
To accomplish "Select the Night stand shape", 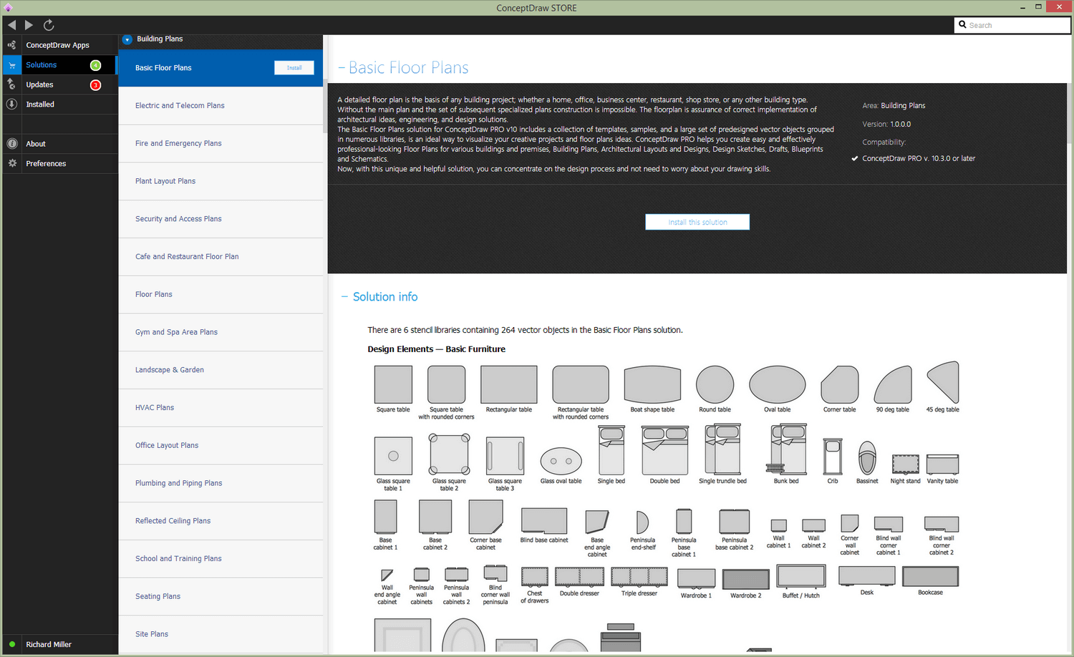I will coord(906,464).
